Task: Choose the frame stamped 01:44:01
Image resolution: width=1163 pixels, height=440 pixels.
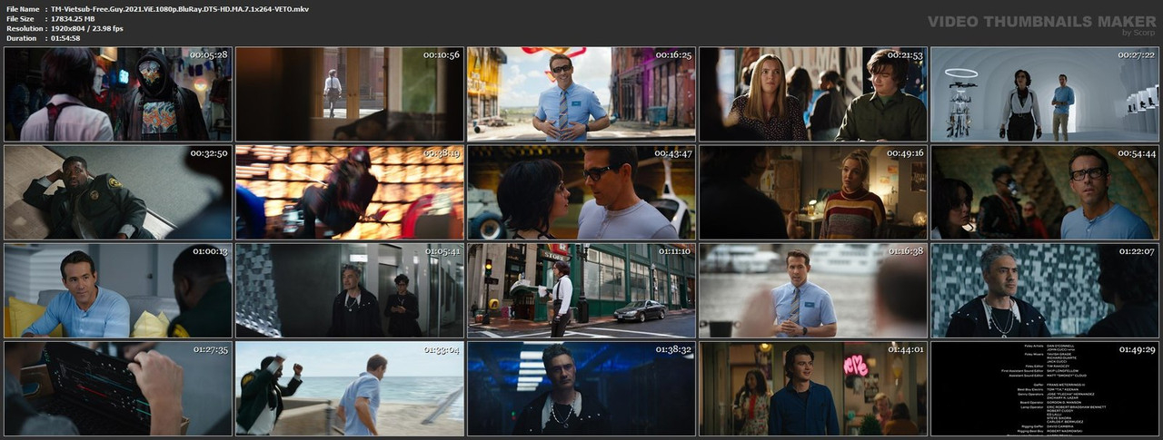Action: pos(813,388)
